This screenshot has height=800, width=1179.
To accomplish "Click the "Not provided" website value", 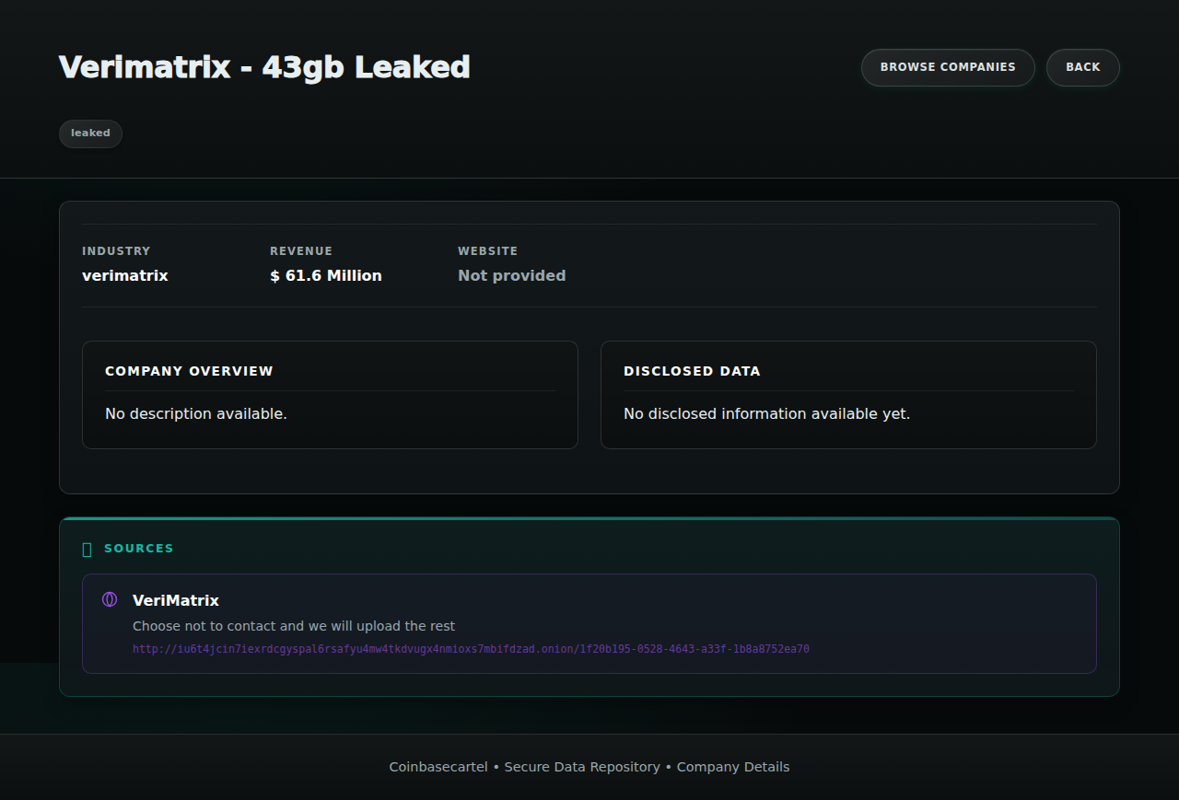I will click(x=511, y=276).
